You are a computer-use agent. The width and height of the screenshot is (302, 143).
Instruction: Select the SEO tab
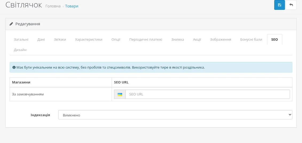click(x=274, y=40)
